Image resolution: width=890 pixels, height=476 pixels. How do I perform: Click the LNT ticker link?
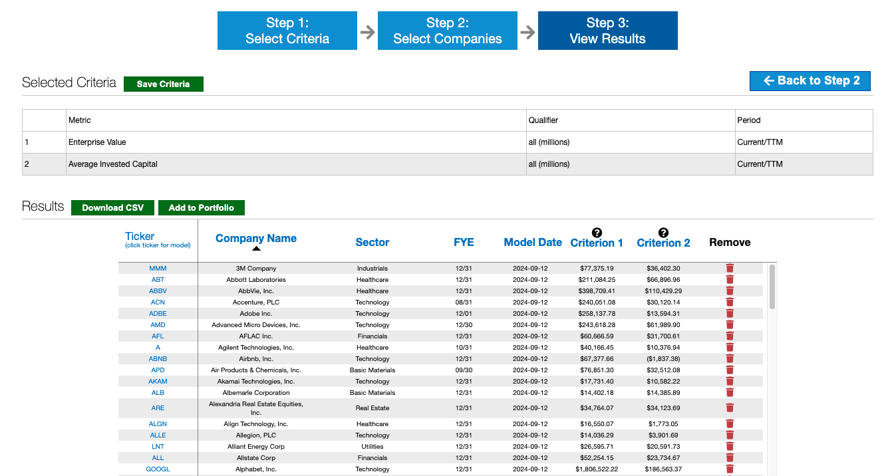pyautogui.click(x=158, y=447)
